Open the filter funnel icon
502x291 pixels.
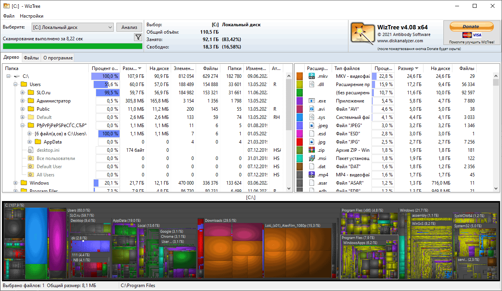[x=138, y=37]
